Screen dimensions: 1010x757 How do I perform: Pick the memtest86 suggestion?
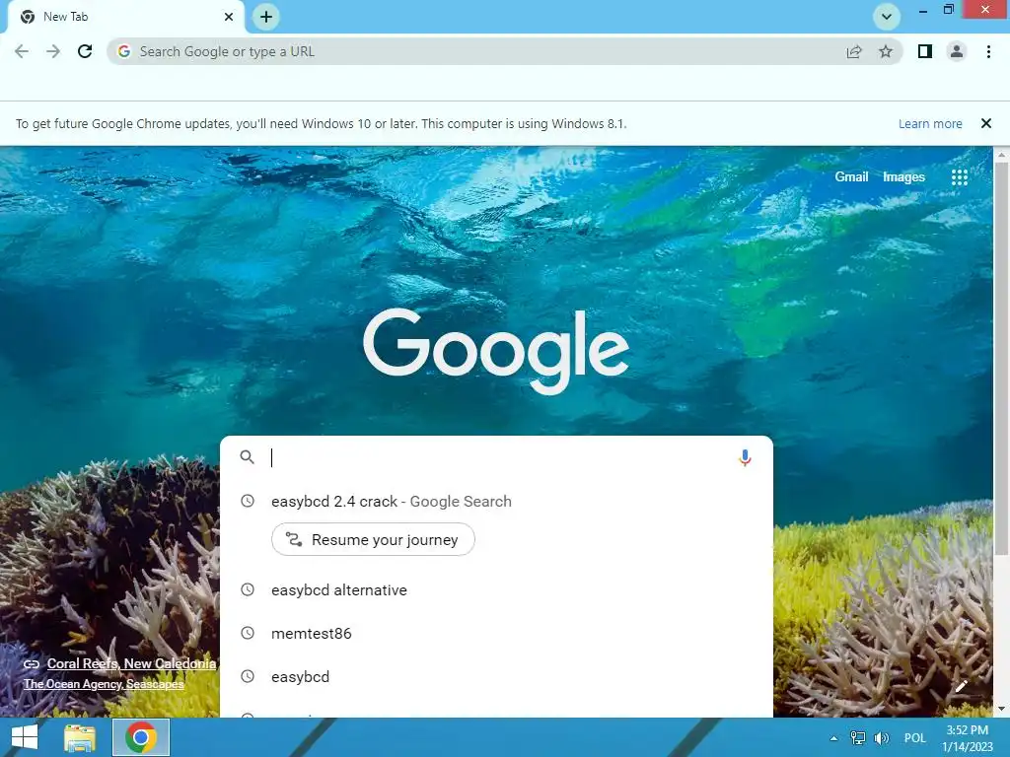click(x=496, y=634)
